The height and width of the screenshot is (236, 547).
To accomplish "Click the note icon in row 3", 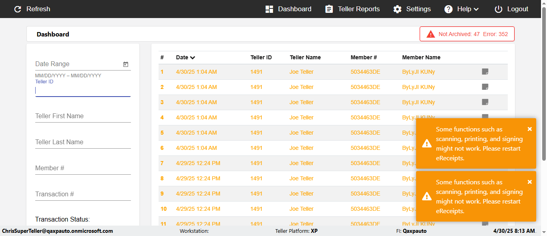I will (485, 102).
